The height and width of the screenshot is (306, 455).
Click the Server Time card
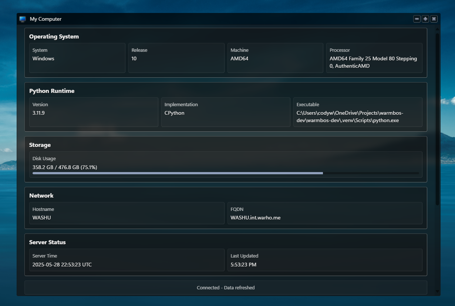pyautogui.click(x=127, y=260)
